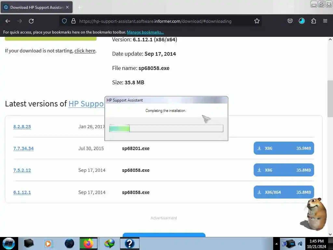Image resolution: width=333 pixels, height=250 pixels.
Task: Click the 'click here' download link
Action: pyautogui.click(x=85, y=51)
